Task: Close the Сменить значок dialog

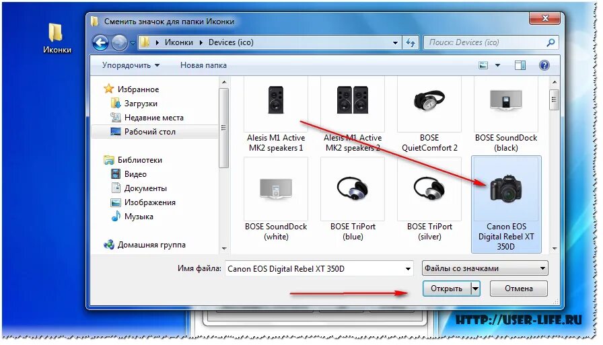Action: pyautogui.click(x=545, y=18)
